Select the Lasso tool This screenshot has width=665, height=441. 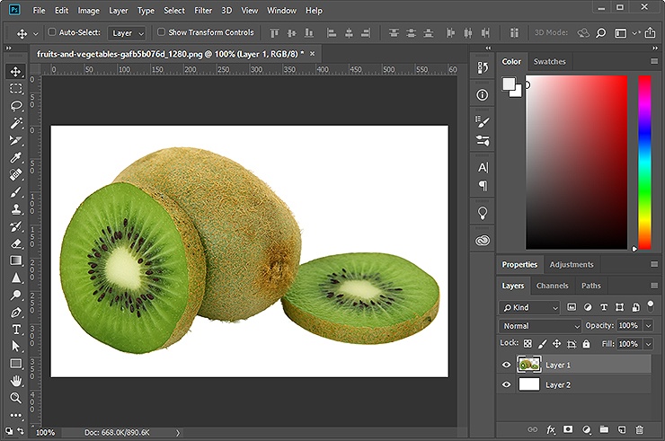[16, 106]
